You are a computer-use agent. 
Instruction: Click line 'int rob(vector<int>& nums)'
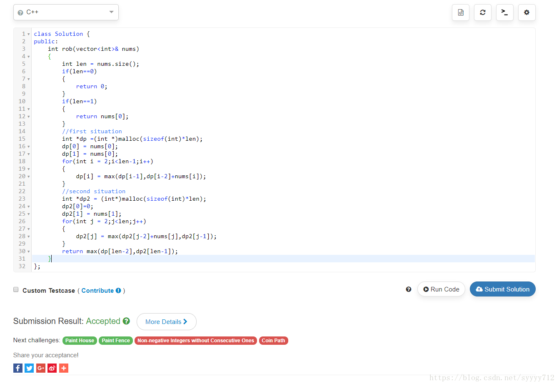pos(94,49)
